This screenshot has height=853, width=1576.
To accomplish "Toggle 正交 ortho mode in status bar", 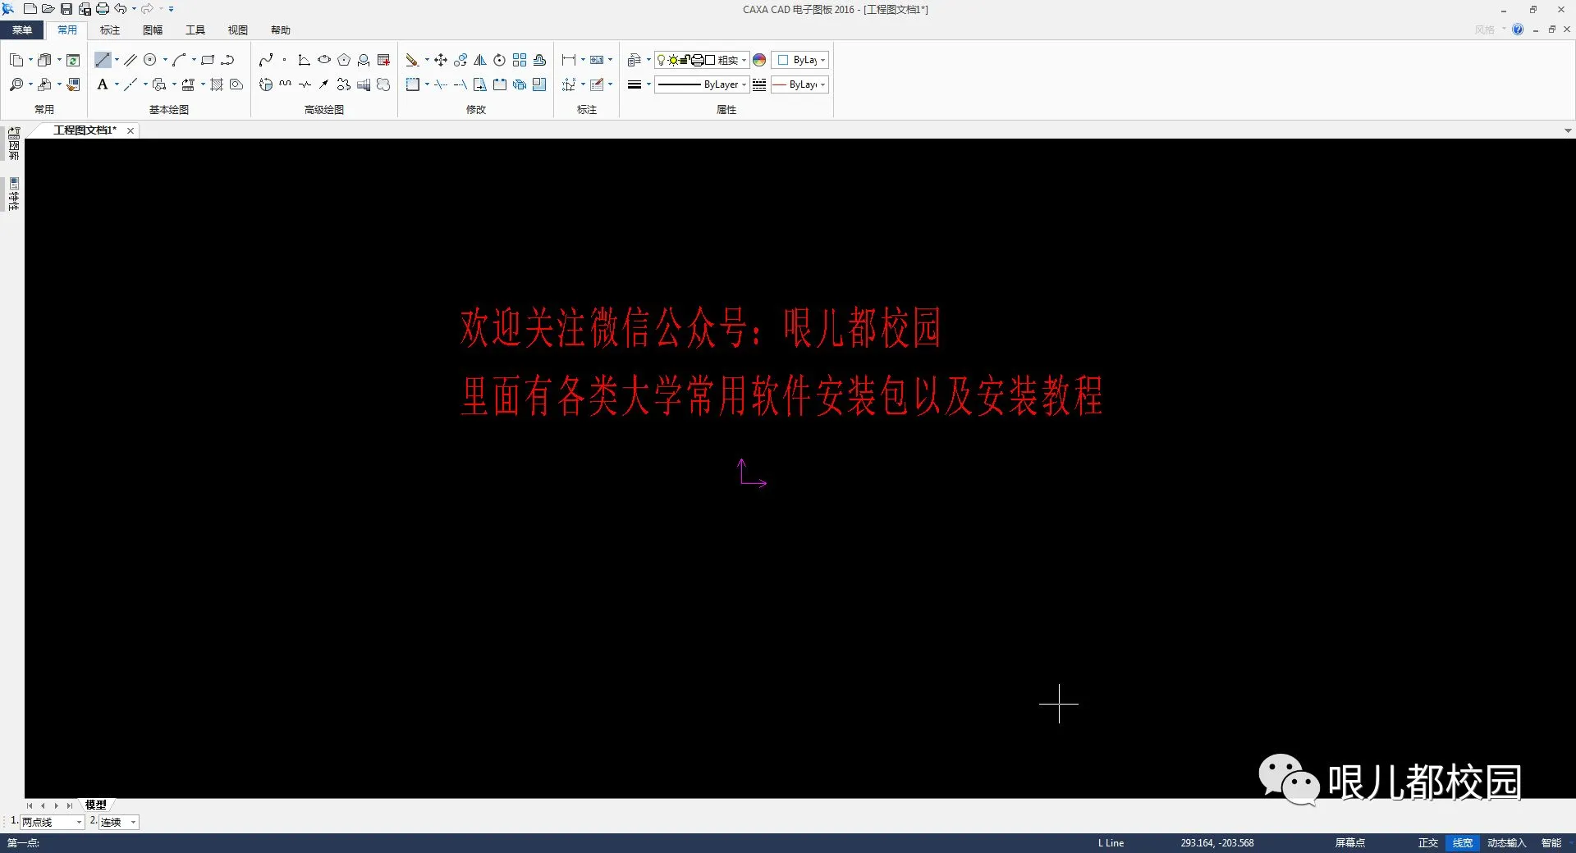I will tap(1428, 843).
